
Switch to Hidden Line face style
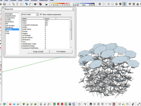pyautogui.click(x=113, y=4)
